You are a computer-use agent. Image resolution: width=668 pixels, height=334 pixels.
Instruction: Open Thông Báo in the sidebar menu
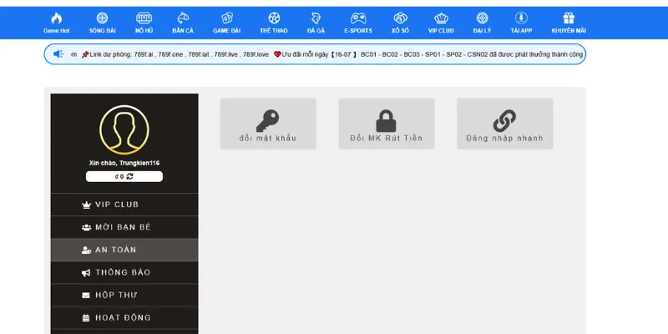pos(124,272)
